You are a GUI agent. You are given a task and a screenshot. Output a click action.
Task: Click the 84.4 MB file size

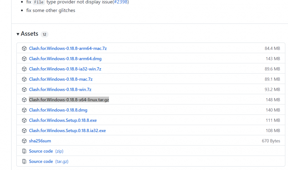click(272, 48)
